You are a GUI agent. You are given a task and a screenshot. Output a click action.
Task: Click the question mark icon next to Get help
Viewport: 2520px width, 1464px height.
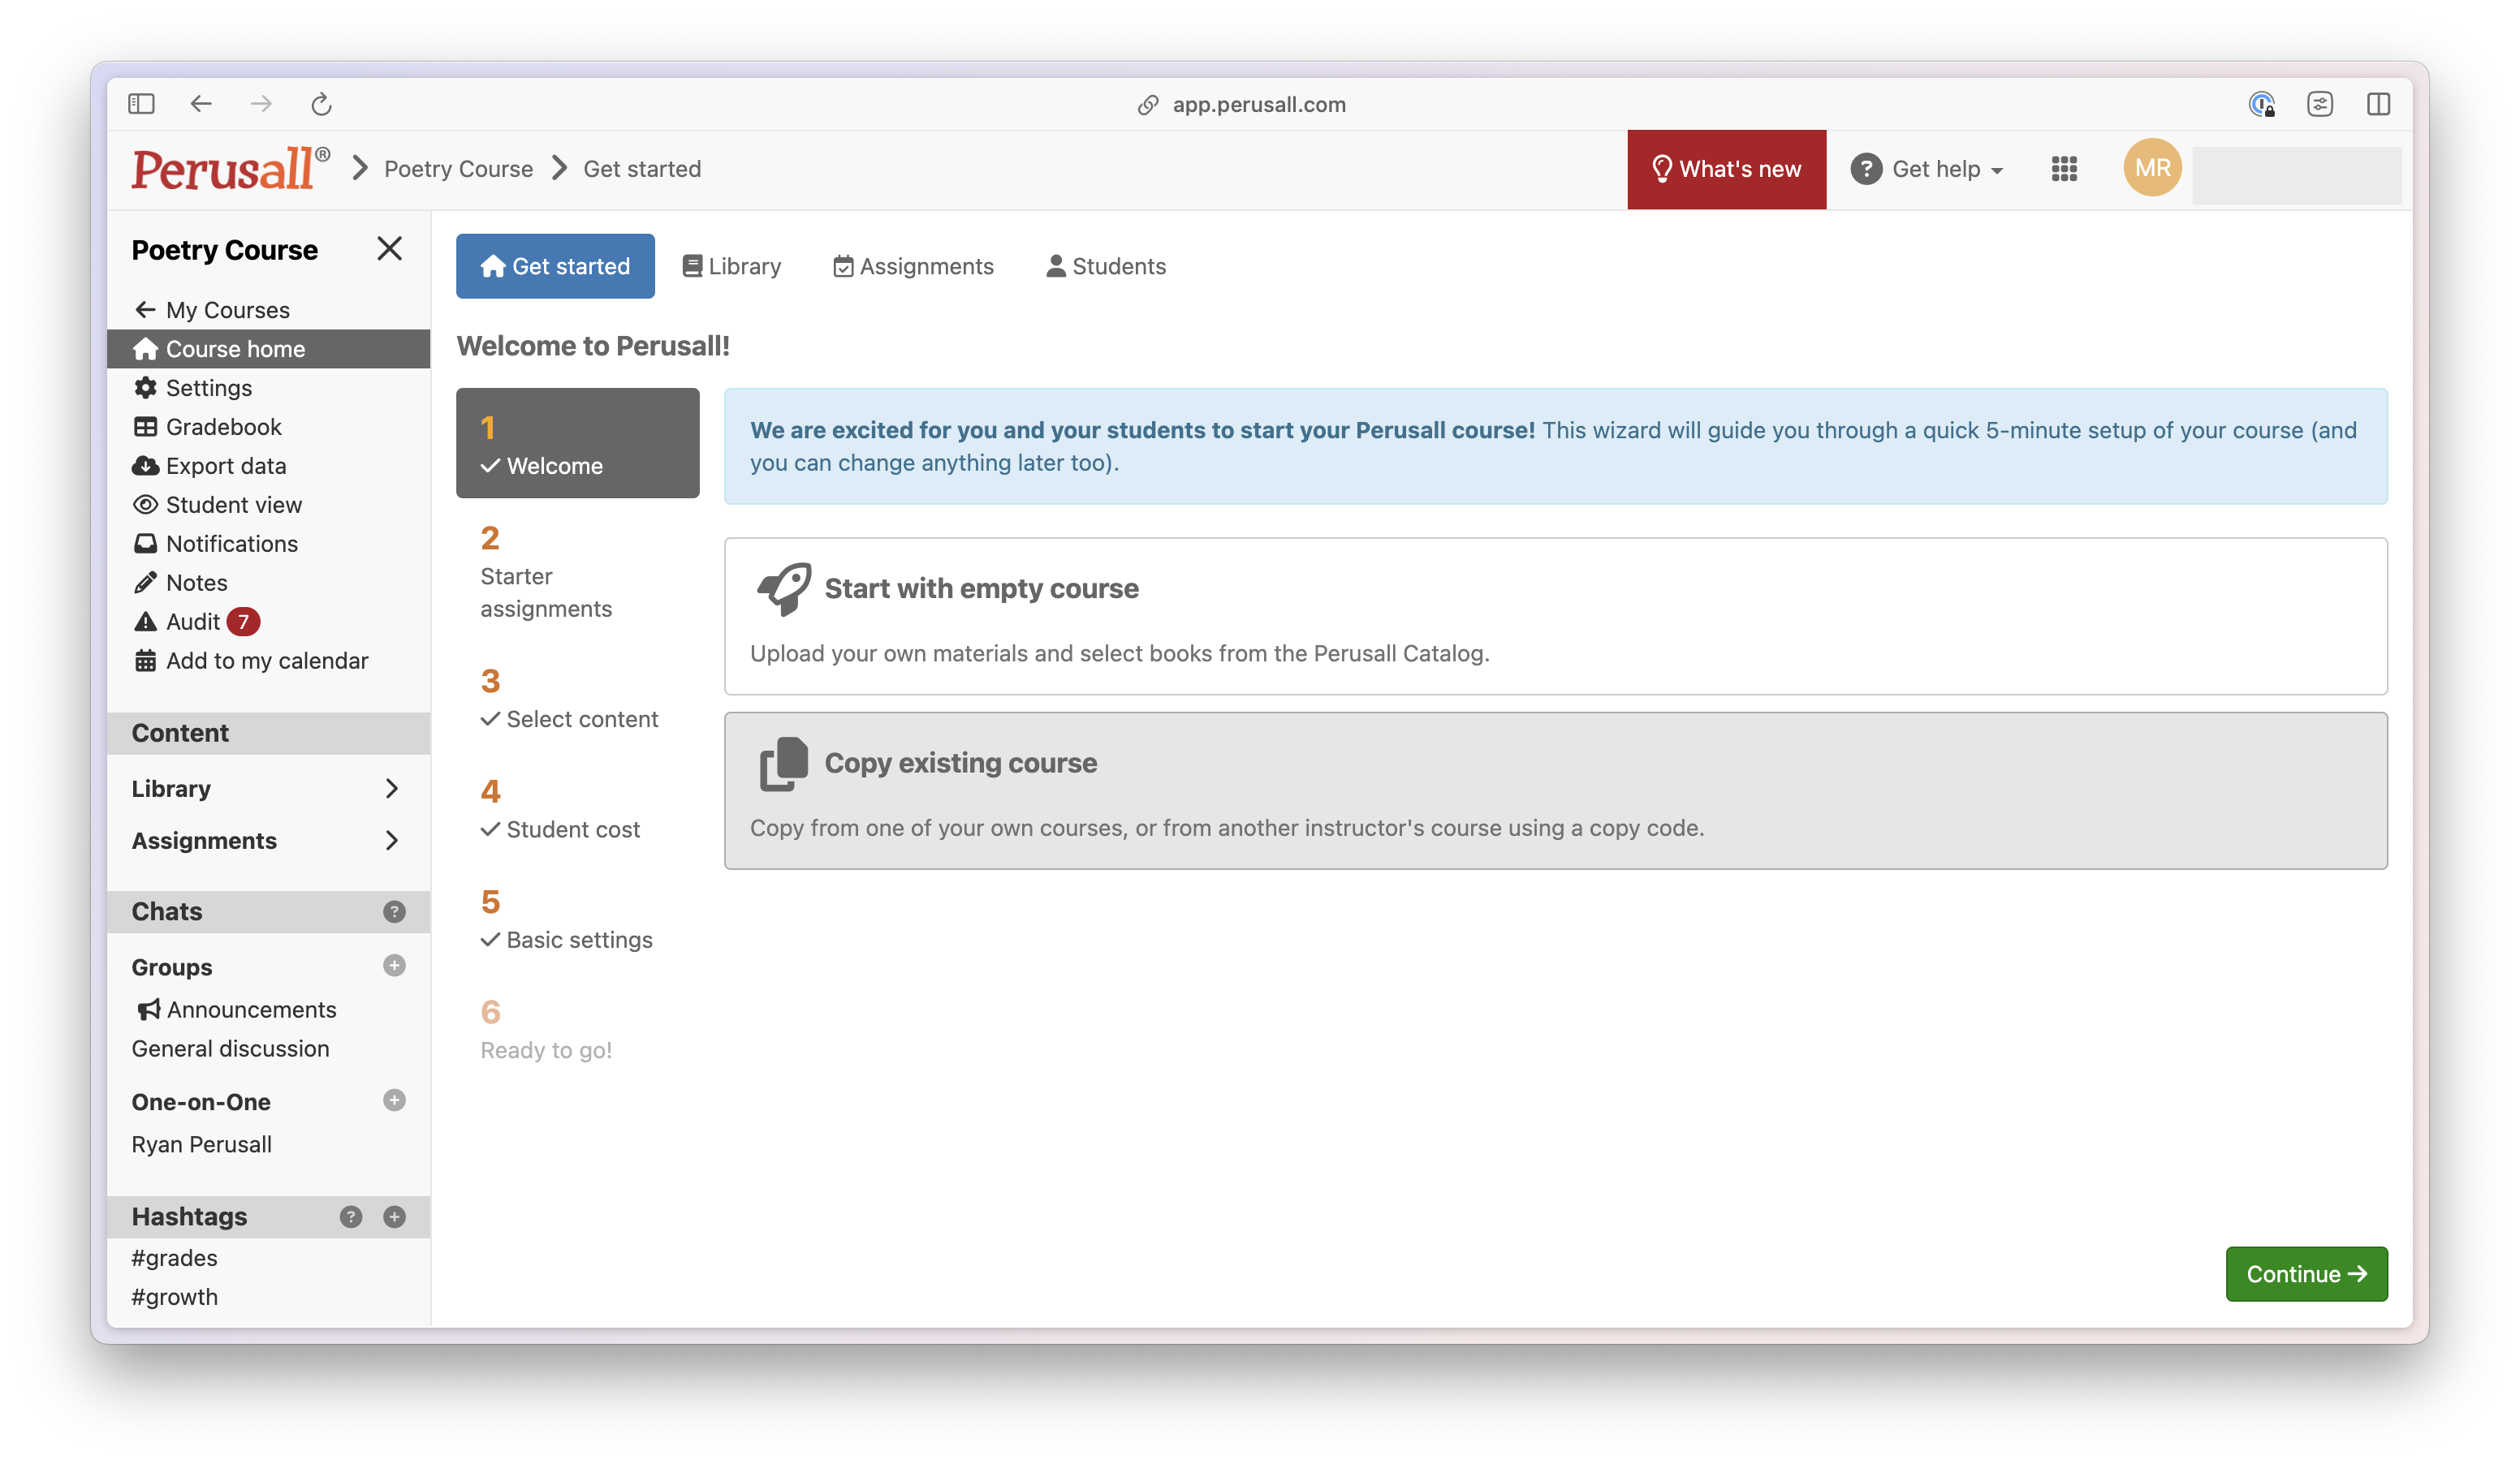1865,169
